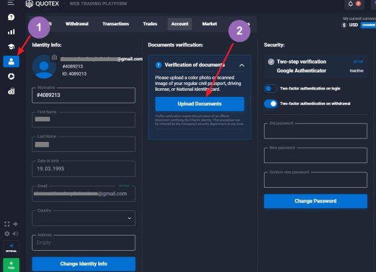Disable two-factor authentication on withdrawal
376x272 pixels.
coord(271,103)
